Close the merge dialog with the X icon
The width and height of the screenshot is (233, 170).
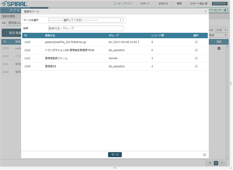click(x=204, y=155)
